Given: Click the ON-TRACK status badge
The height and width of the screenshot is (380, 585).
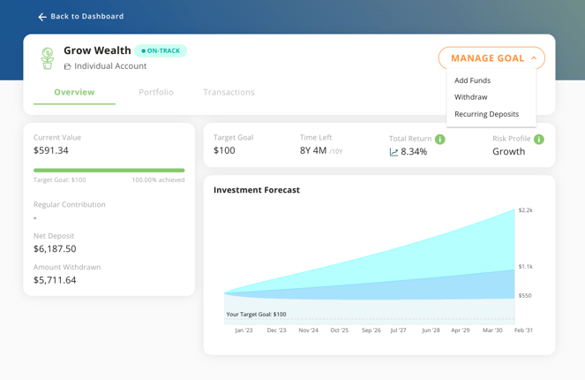Looking at the screenshot, I should pos(161,51).
